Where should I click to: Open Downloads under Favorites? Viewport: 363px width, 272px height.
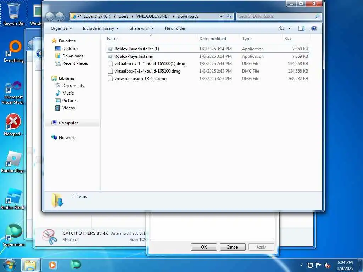point(73,56)
